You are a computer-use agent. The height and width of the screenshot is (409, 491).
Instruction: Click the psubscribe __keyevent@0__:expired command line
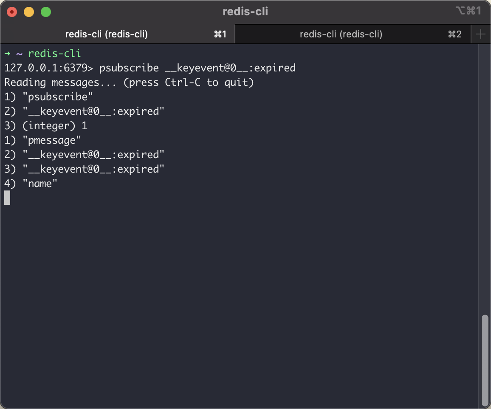pos(197,68)
